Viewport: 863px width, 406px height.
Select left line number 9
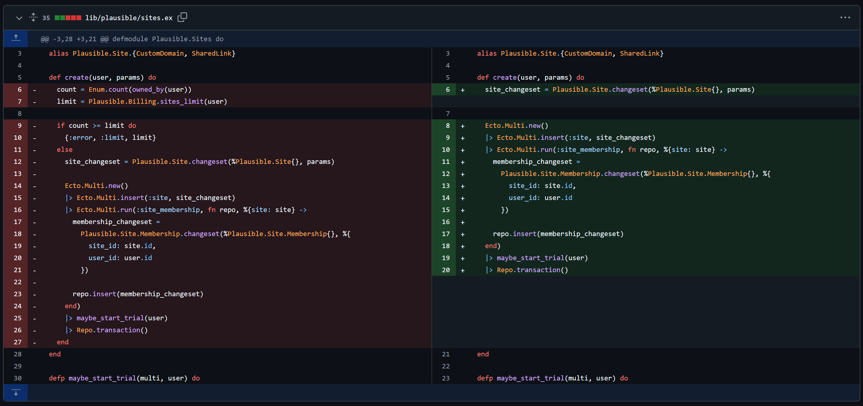click(16, 125)
